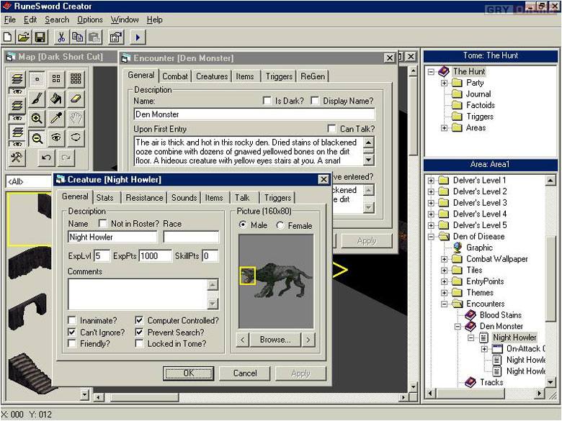Collapse the Den of Disease tree node

[x=432, y=237]
